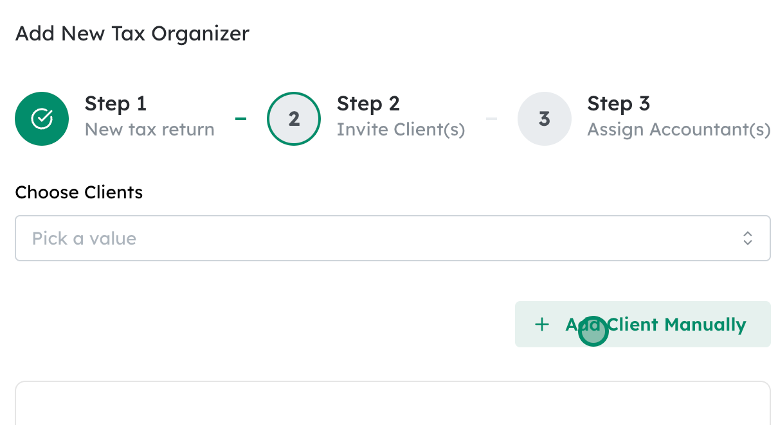778x425 pixels.
Task: Open the Pick a value dropdown
Action: (392, 239)
